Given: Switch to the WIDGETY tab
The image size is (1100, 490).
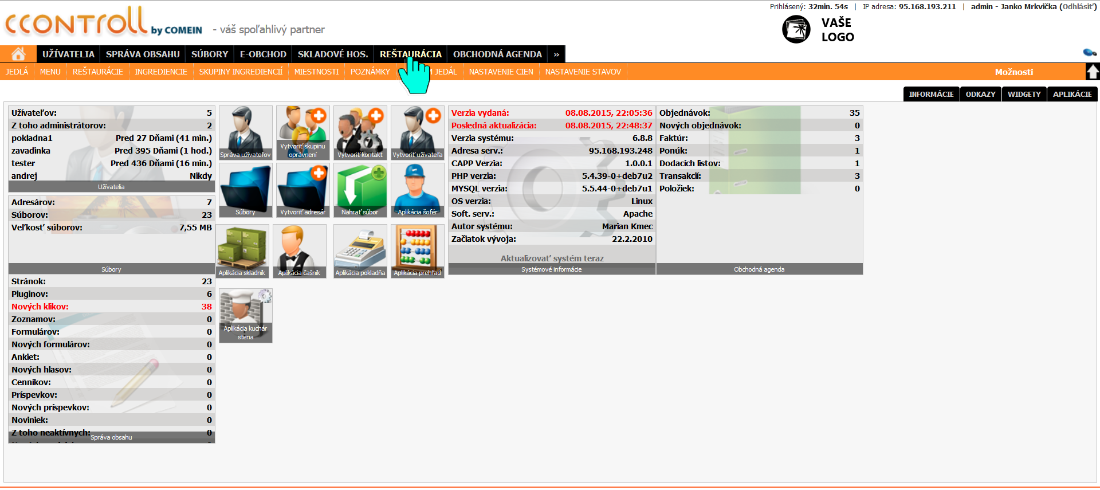Looking at the screenshot, I should (1024, 94).
